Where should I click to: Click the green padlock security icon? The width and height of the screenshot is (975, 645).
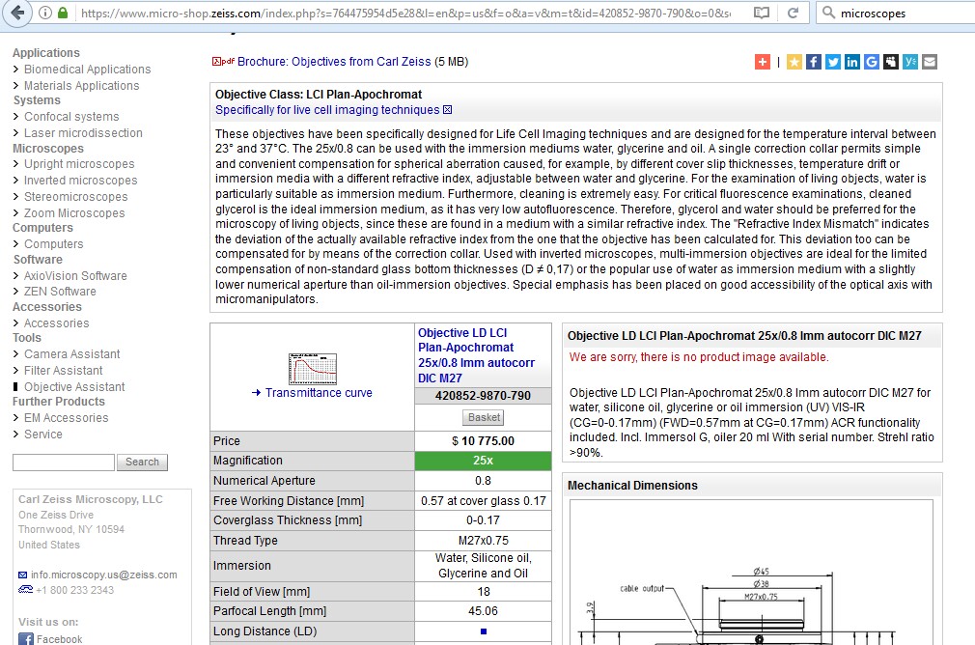tap(62, 13)
